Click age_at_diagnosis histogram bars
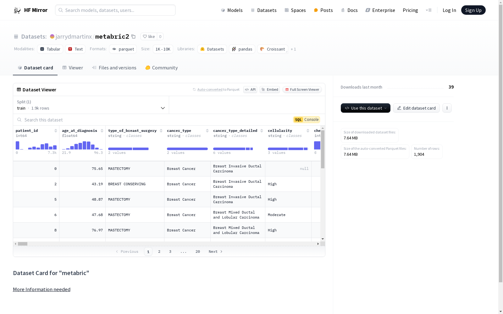503x314 pixels. [82, 145]
